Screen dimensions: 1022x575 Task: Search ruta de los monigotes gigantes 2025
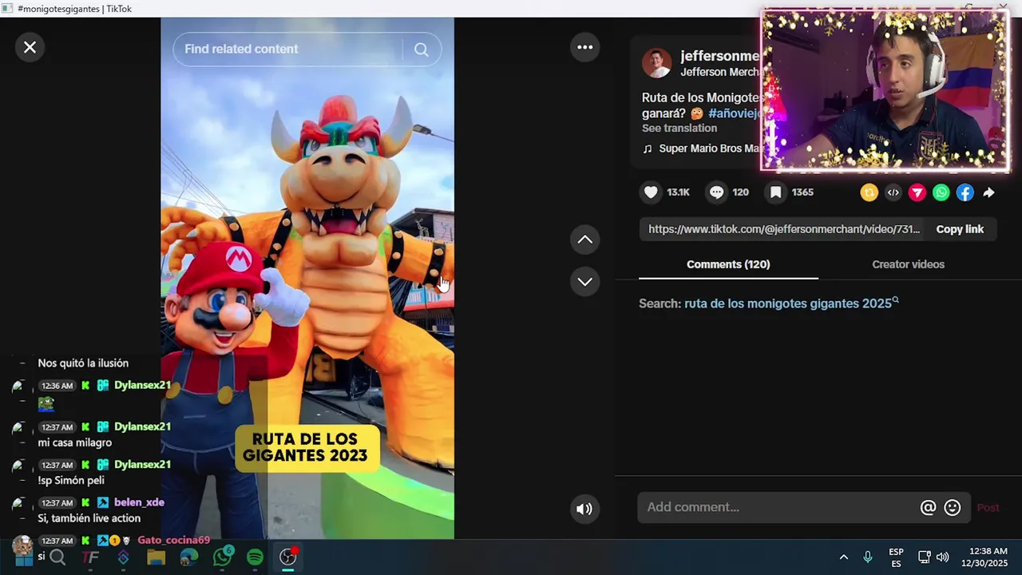[787, 303]
